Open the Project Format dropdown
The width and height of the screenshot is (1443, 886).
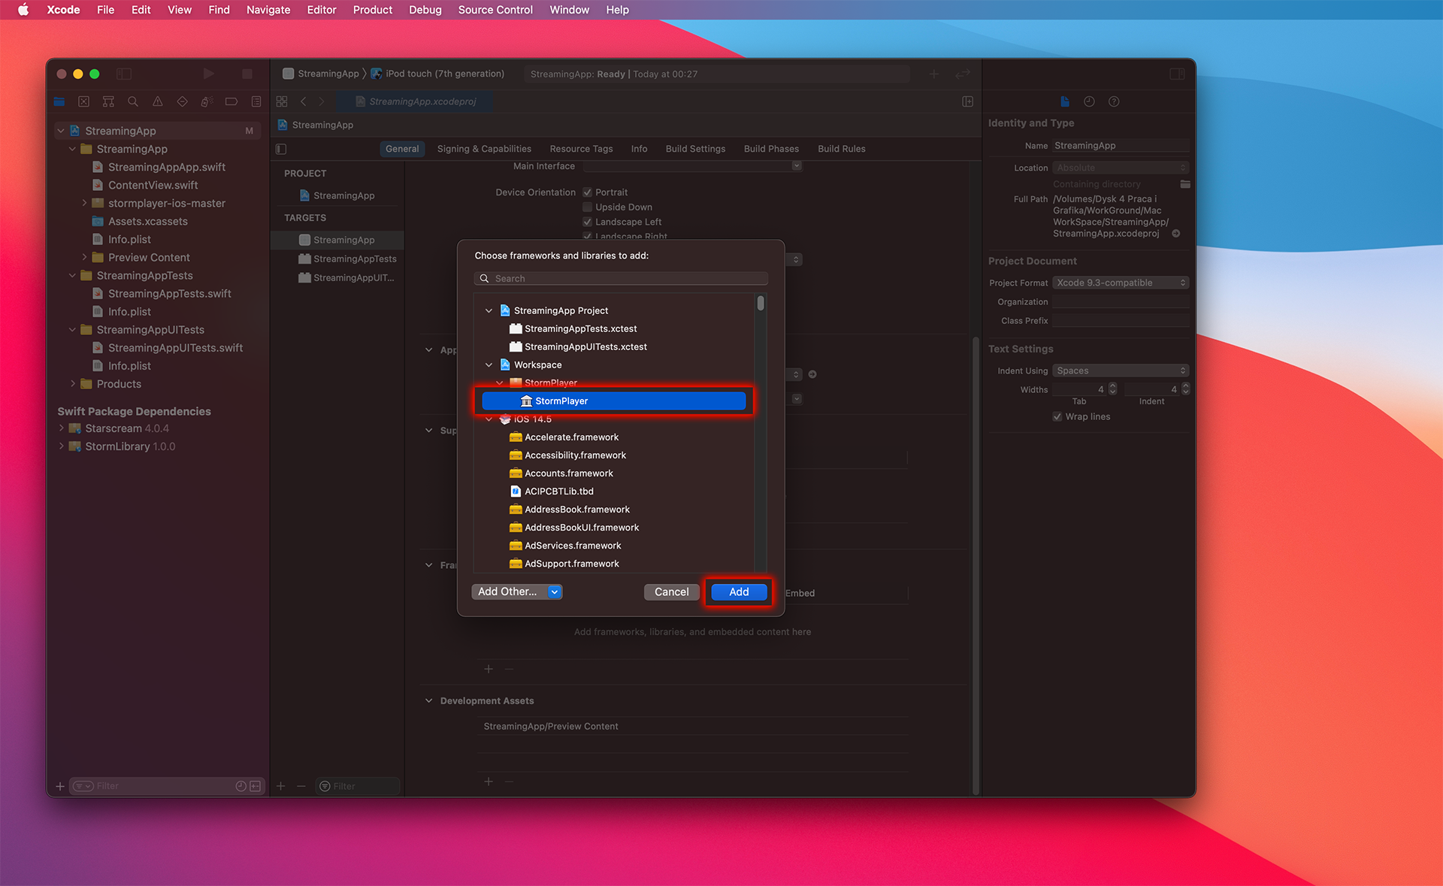tap(1121, 283)
